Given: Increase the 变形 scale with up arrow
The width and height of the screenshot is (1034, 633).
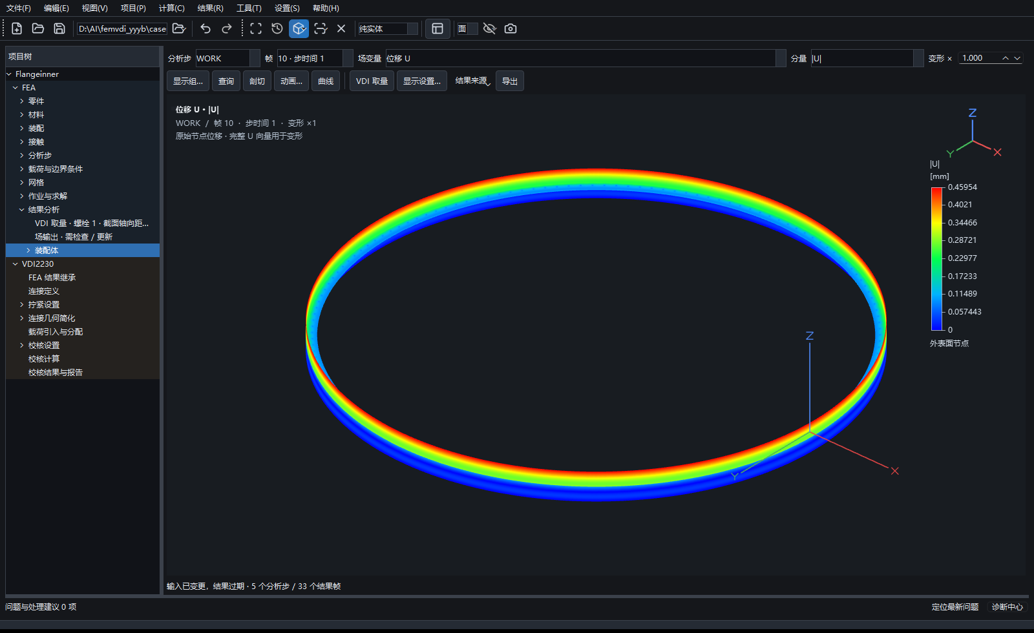Looking at the screenshot, I should (1006, 58).
